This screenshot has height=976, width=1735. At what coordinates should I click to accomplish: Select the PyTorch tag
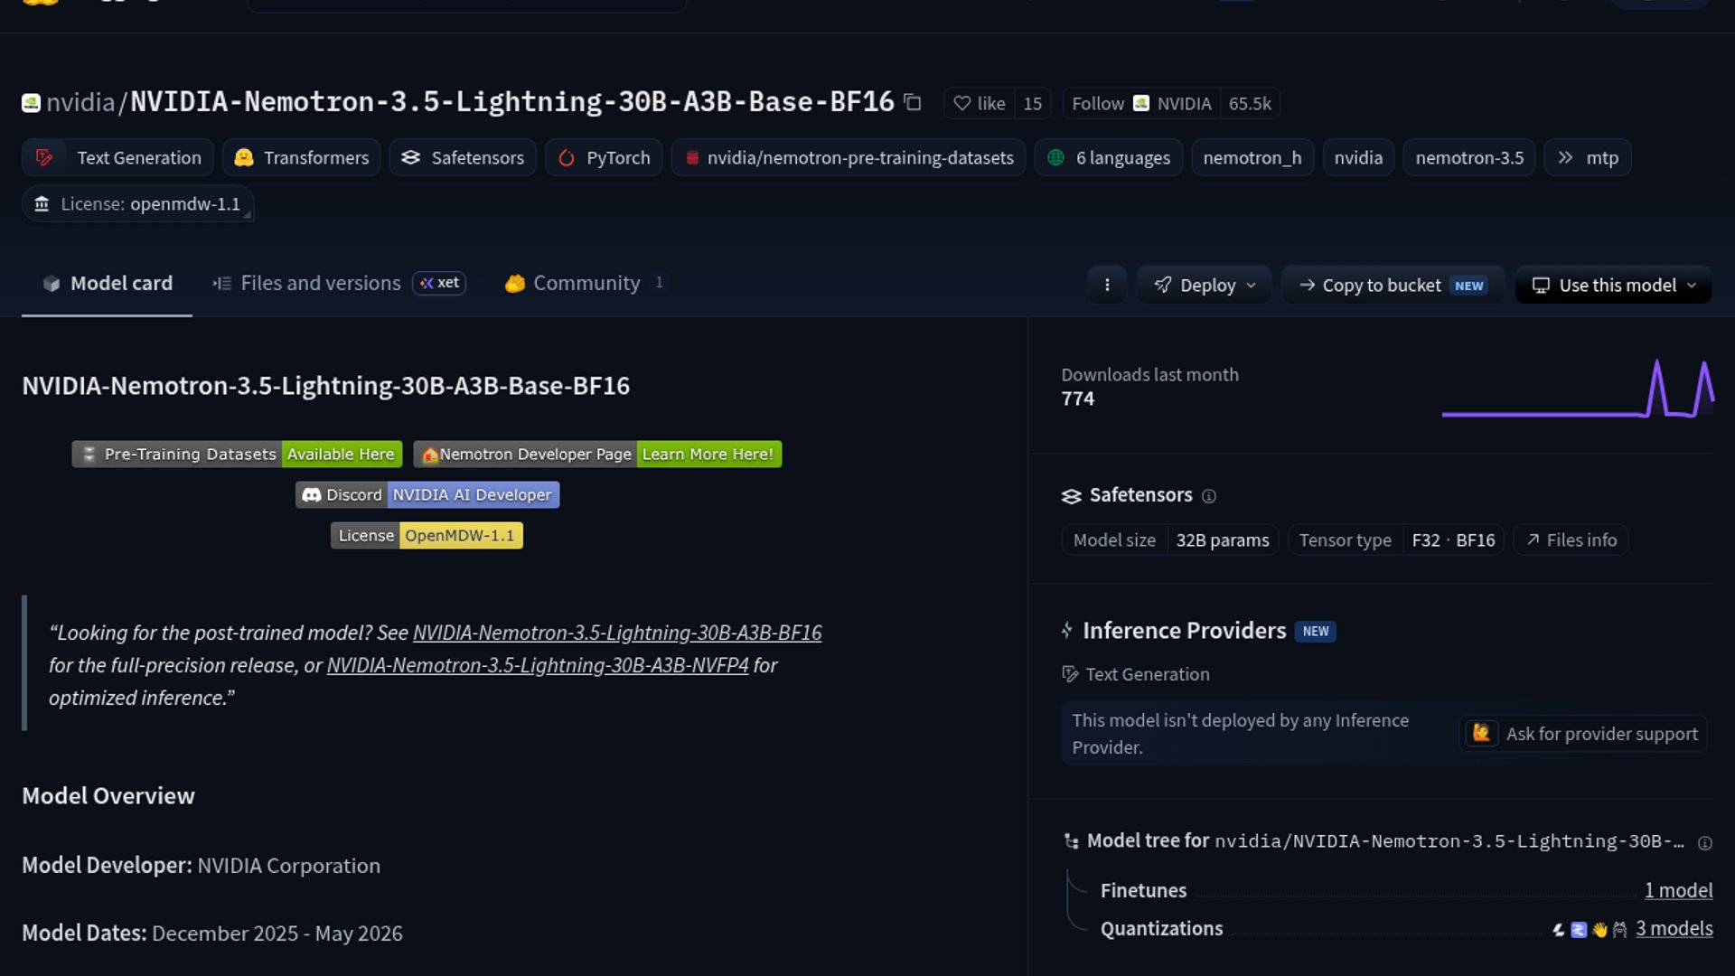click(604, 157)
